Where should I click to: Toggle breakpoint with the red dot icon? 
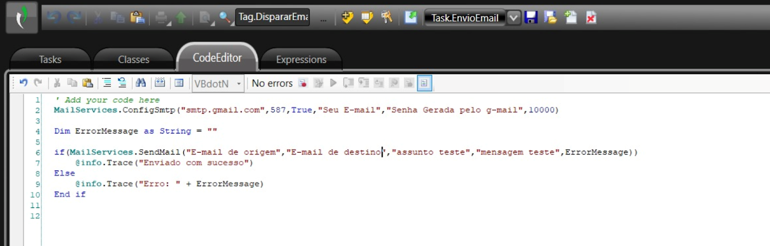303,83
